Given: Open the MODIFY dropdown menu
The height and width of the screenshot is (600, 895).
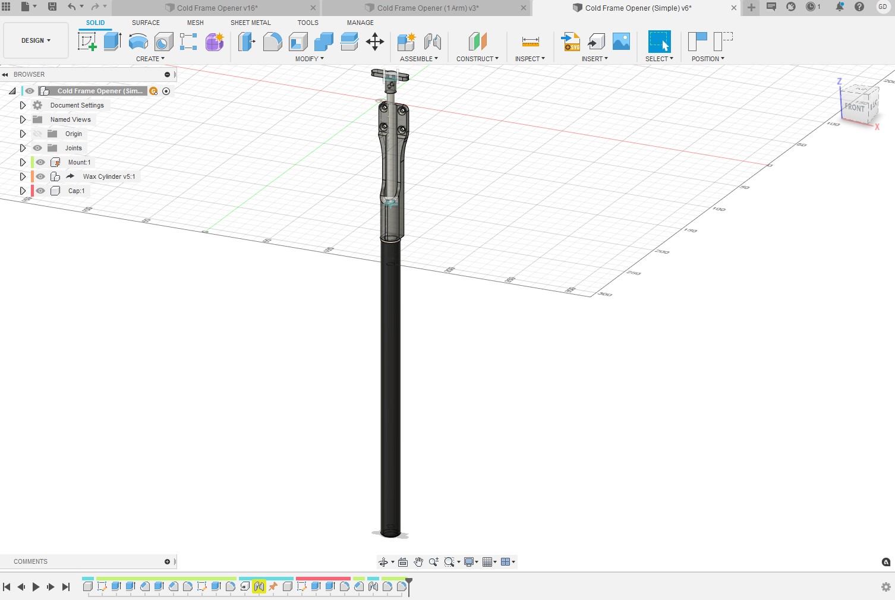Looking at the screenshot, I should [x=309, y=59].
